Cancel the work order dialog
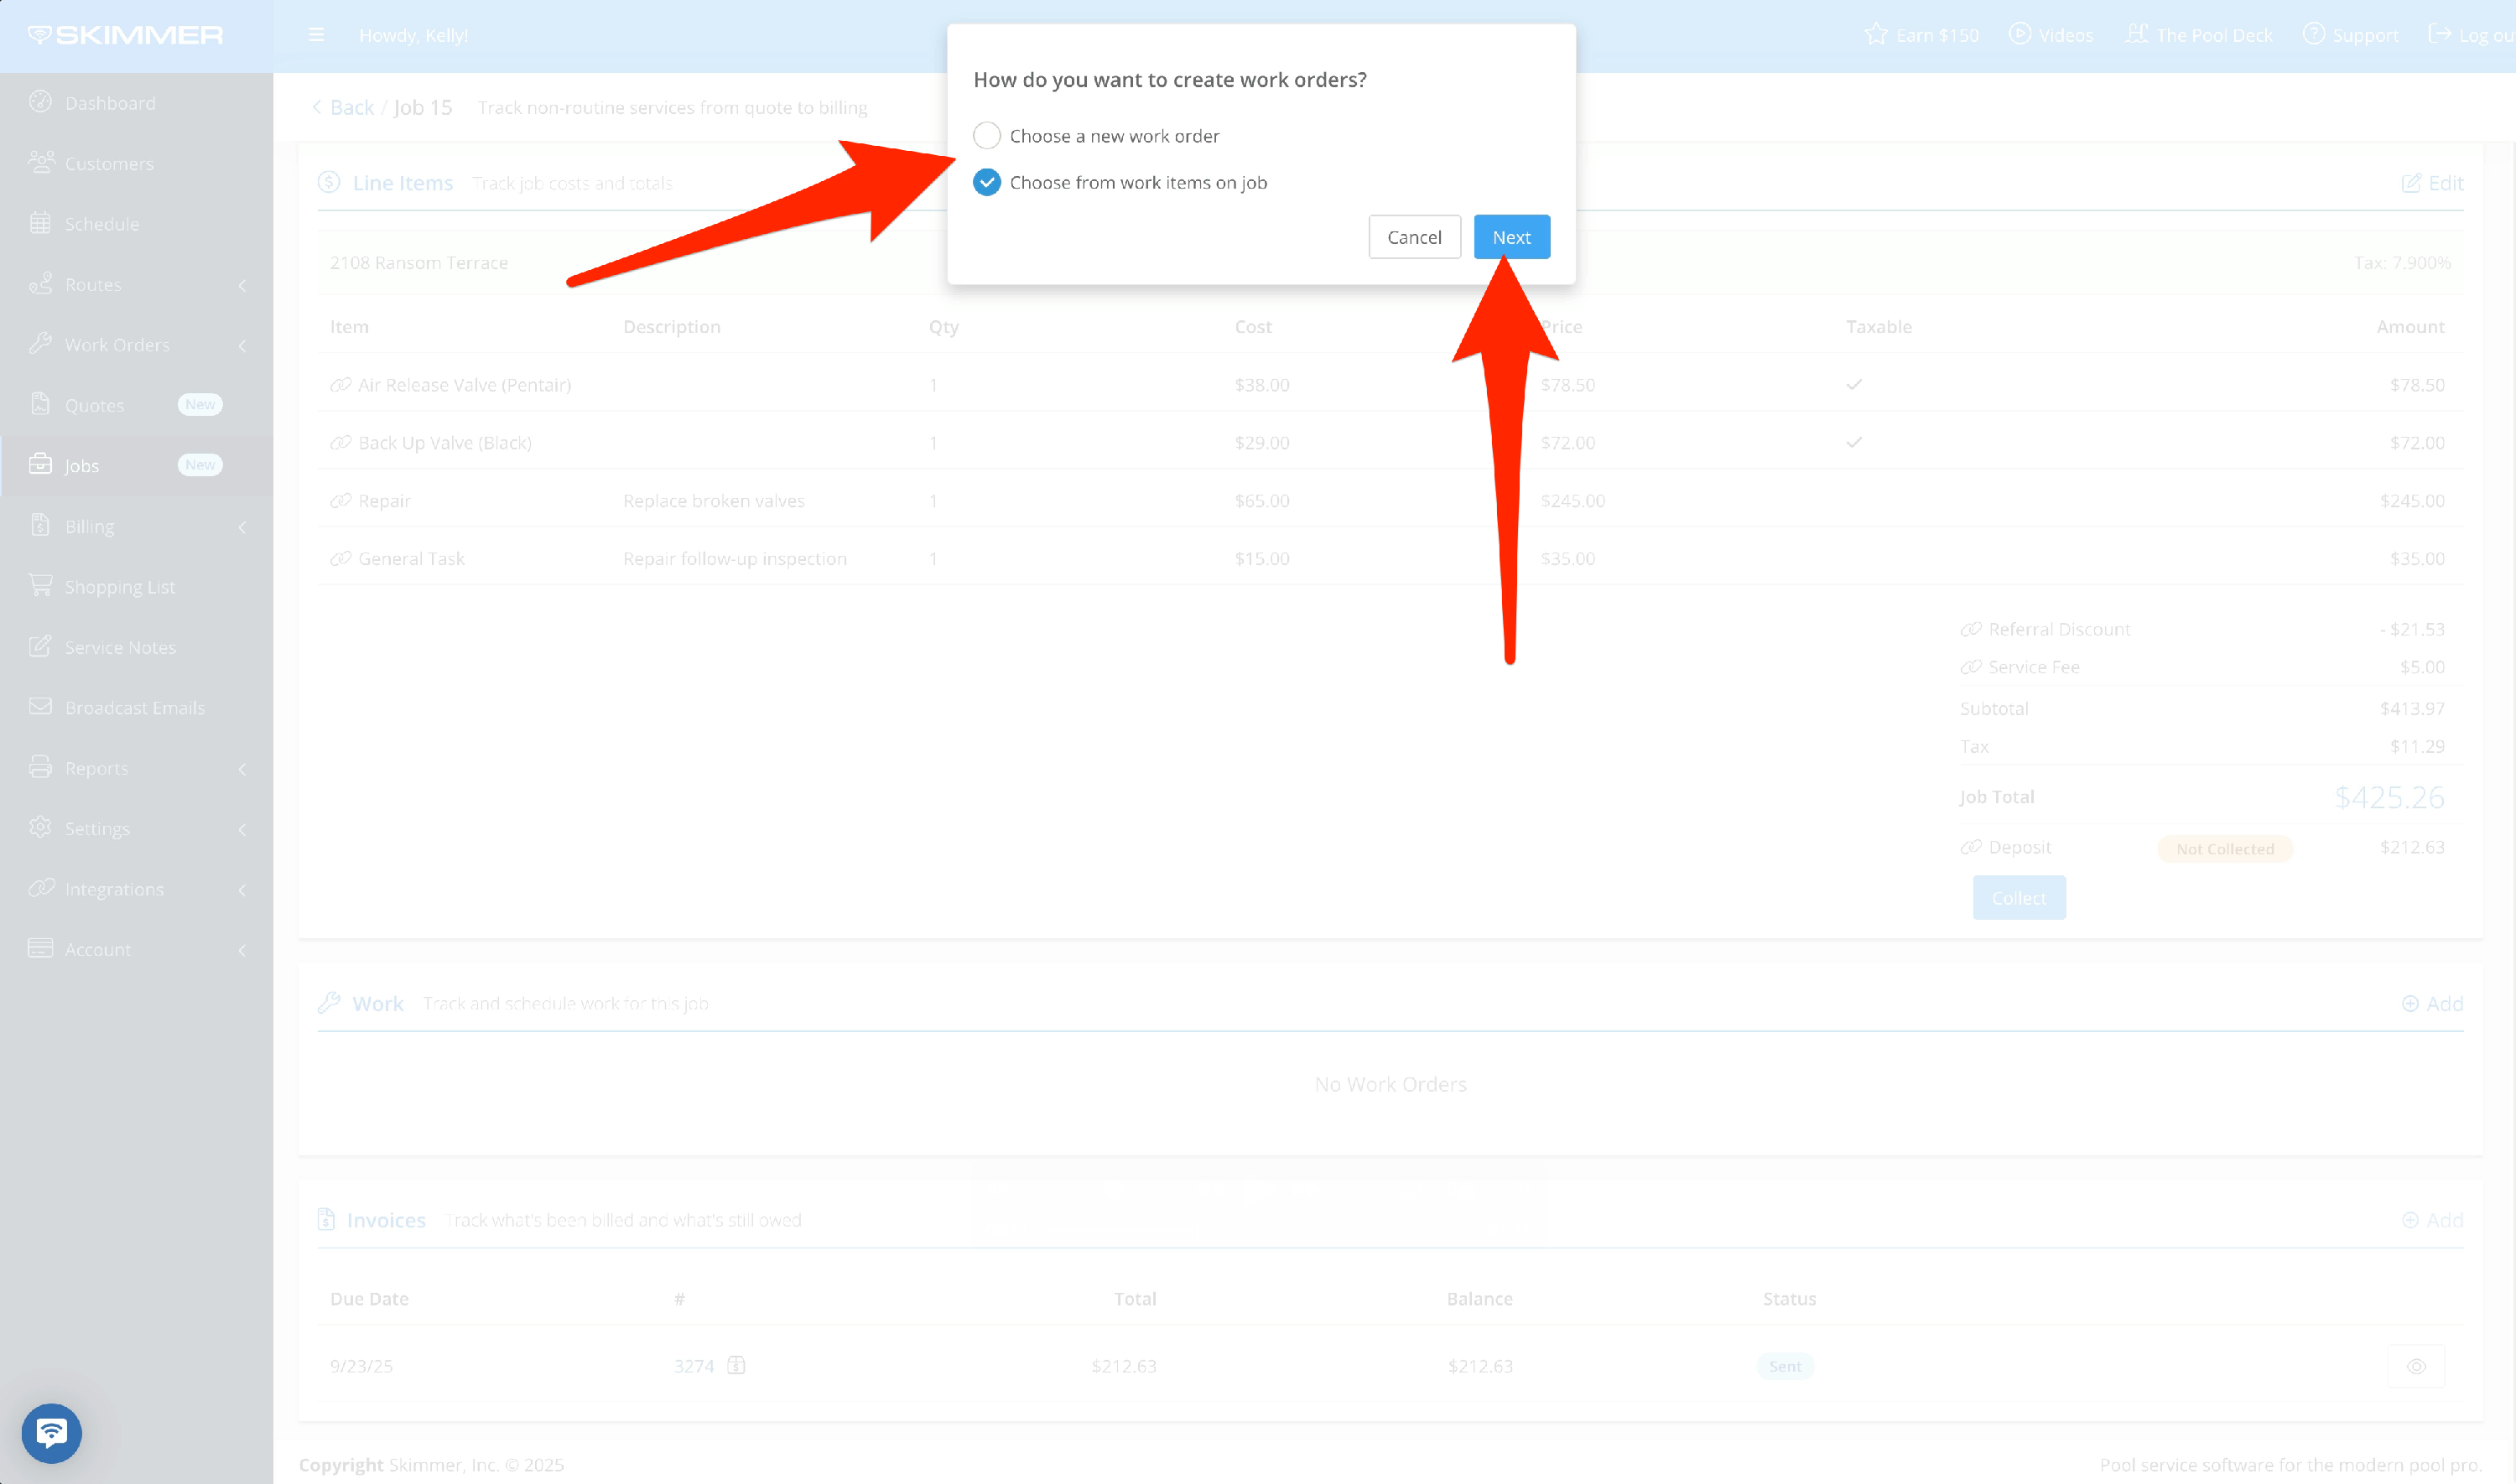This screenshot has height=1484, width=2516. pyautogui.click(x=1413, y=237)
